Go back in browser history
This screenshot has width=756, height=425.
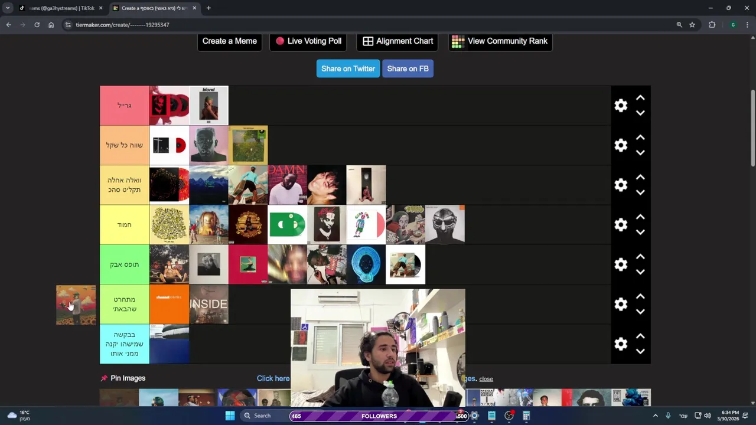(x=8, y=25)
